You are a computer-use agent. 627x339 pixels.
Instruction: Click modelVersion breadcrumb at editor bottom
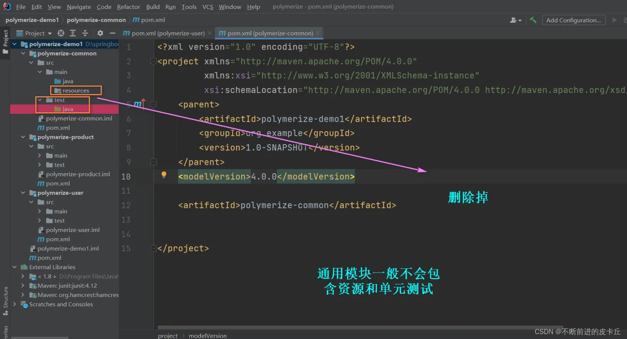tap(207, 335)
